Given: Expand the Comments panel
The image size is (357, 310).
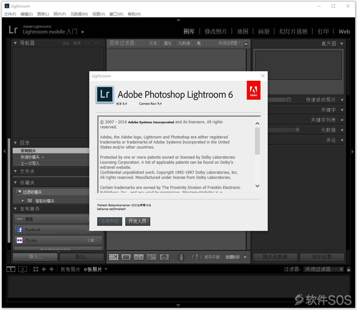Looking at the screenshot, I should coord(342,140).
